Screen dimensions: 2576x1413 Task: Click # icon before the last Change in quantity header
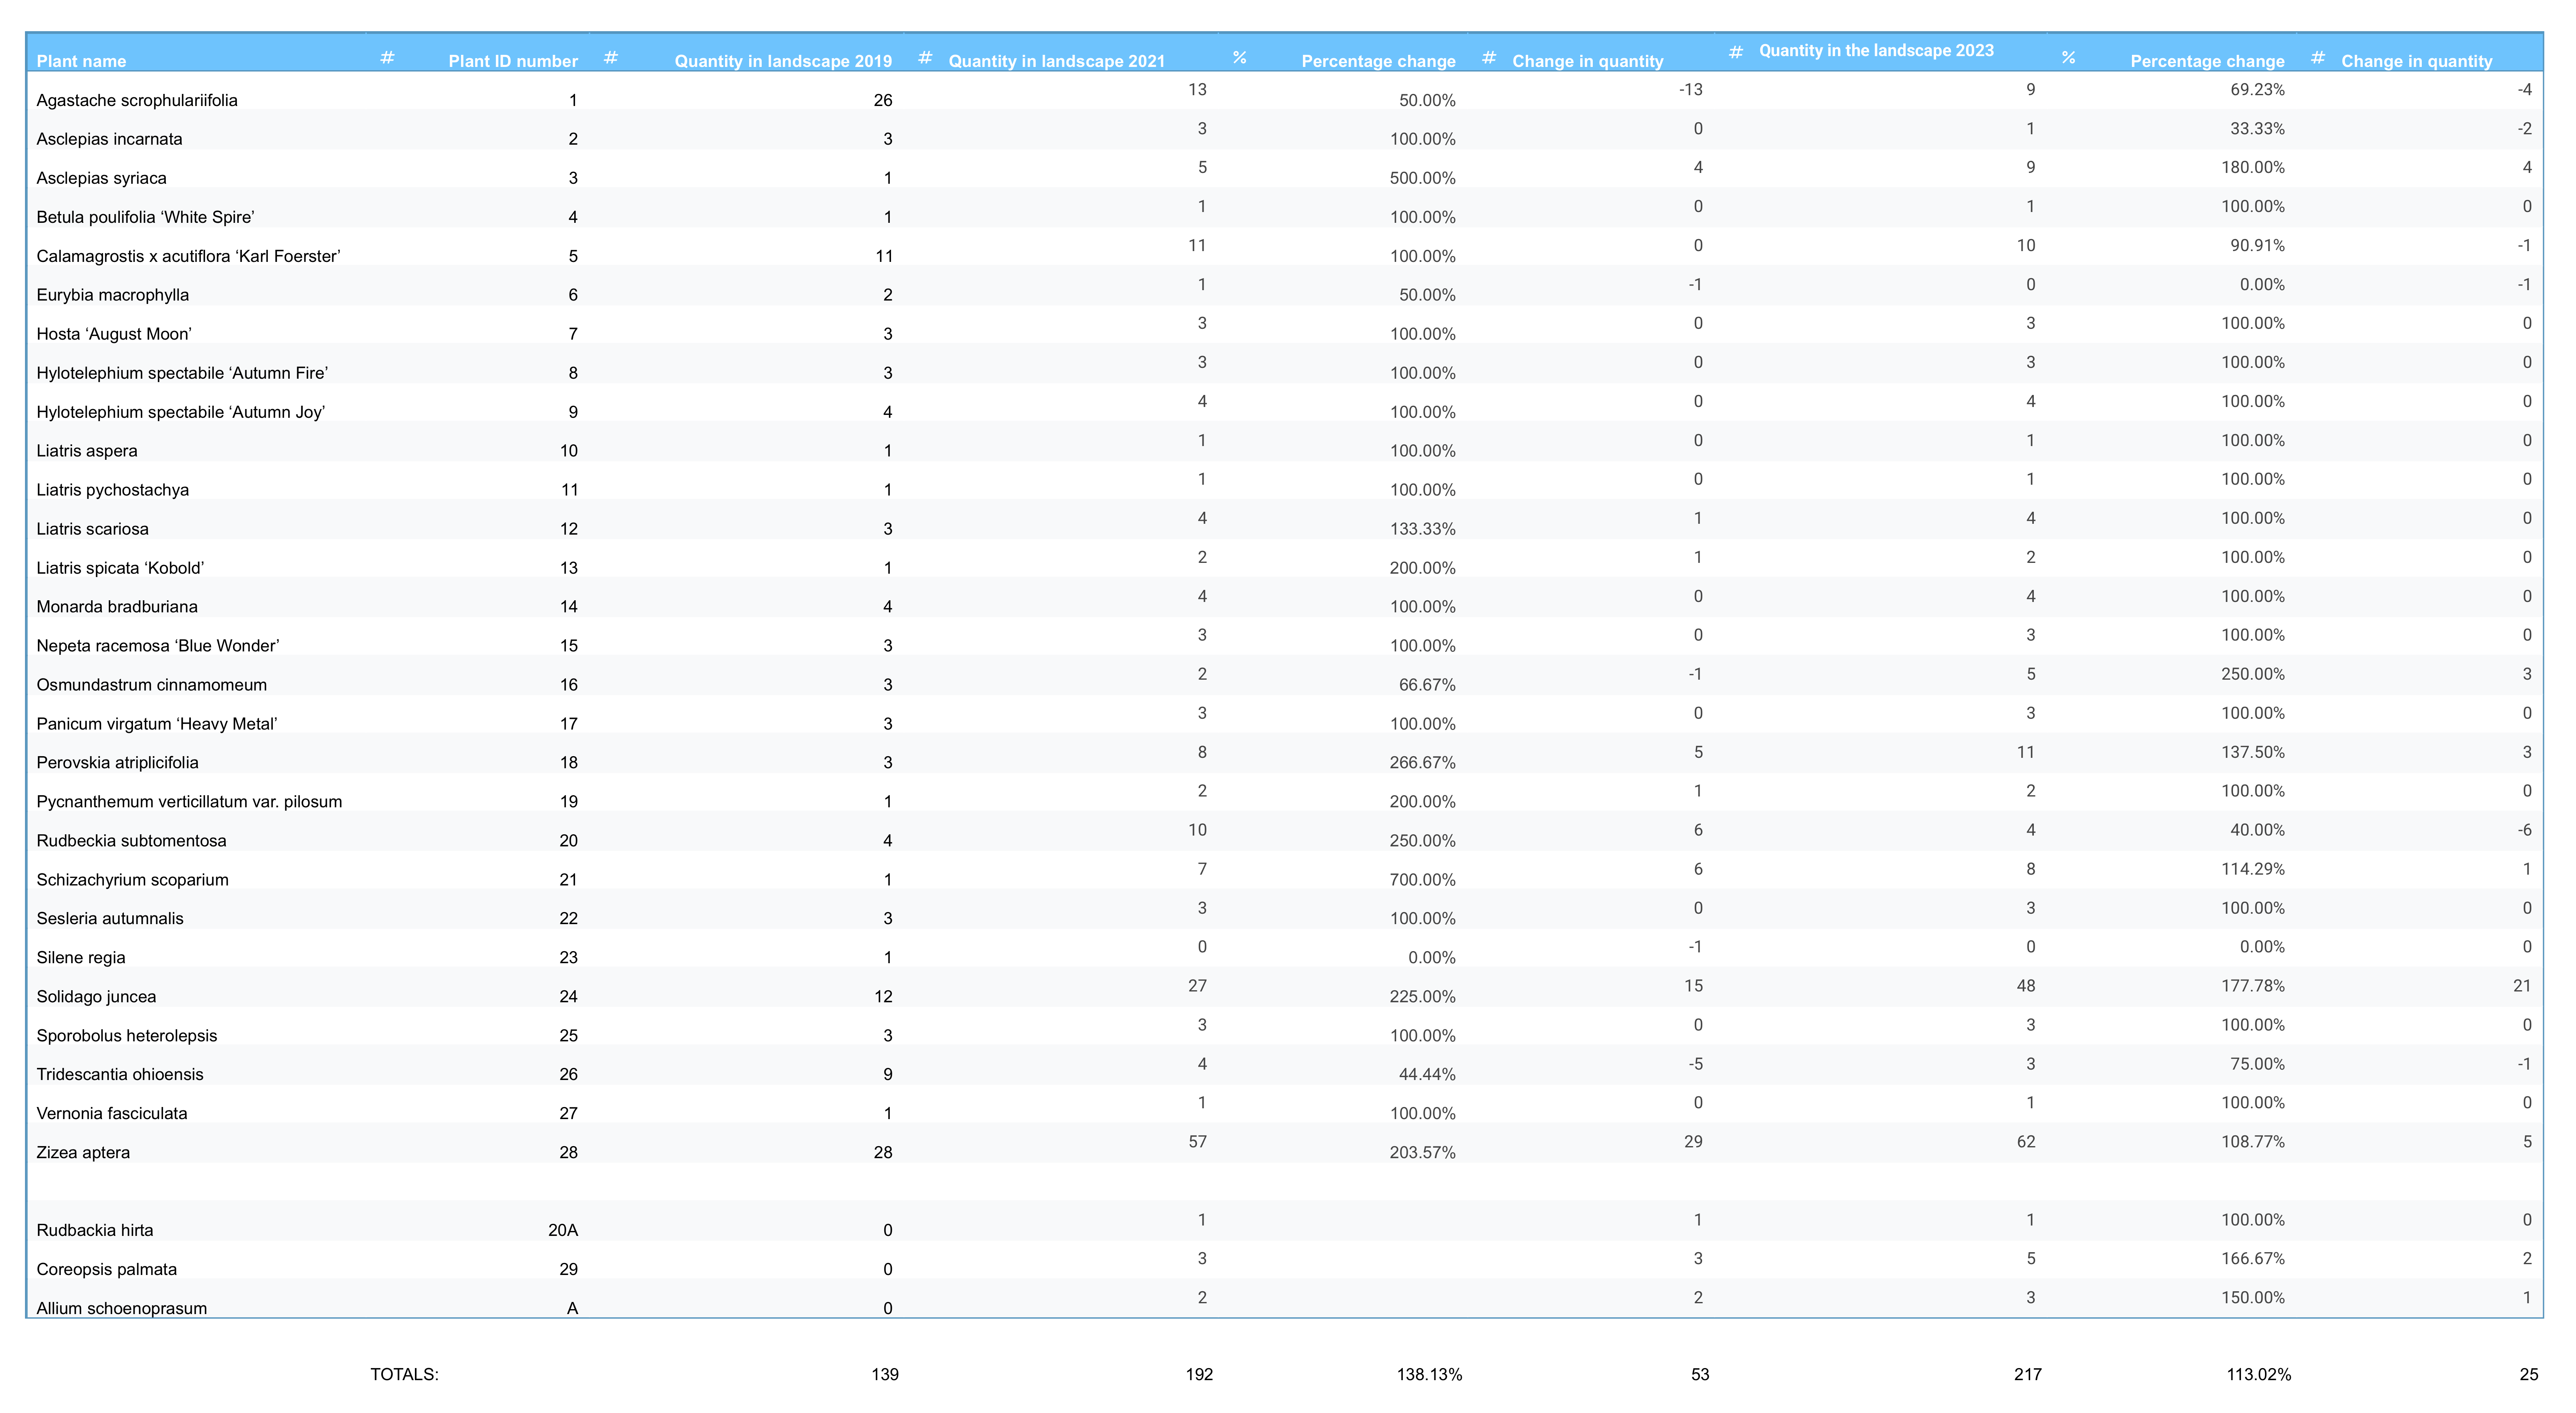click(x=2317, y=58)
